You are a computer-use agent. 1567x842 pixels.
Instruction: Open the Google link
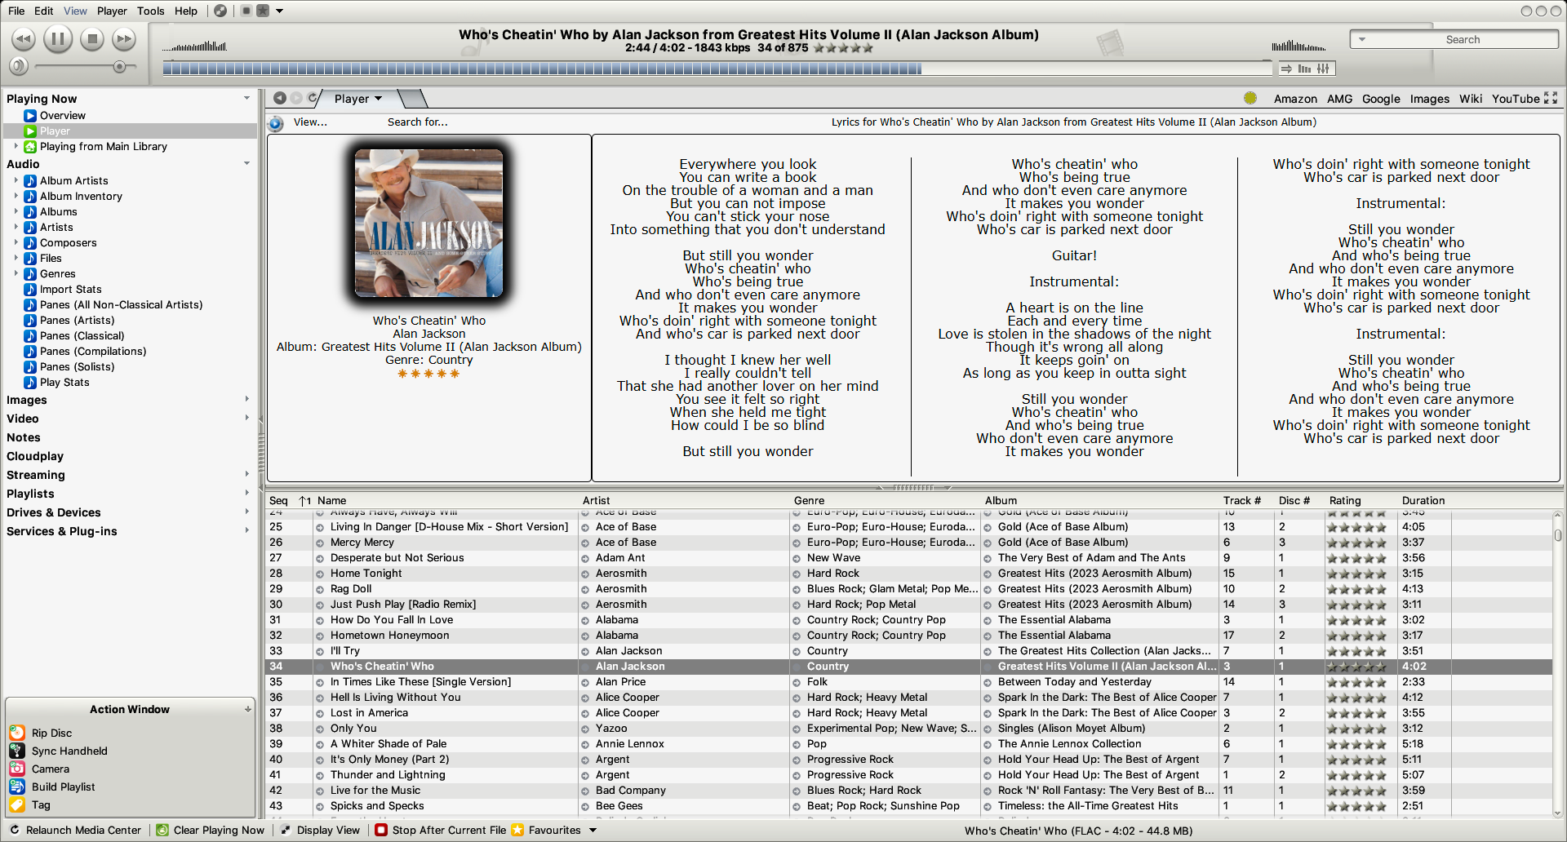click(1381, 99)
